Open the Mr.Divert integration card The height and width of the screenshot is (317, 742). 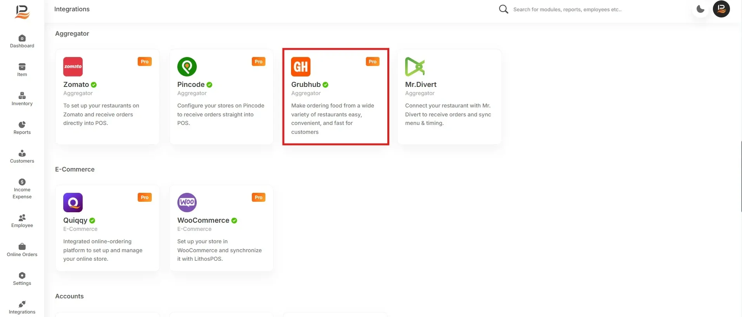click(x=449, y=97)
